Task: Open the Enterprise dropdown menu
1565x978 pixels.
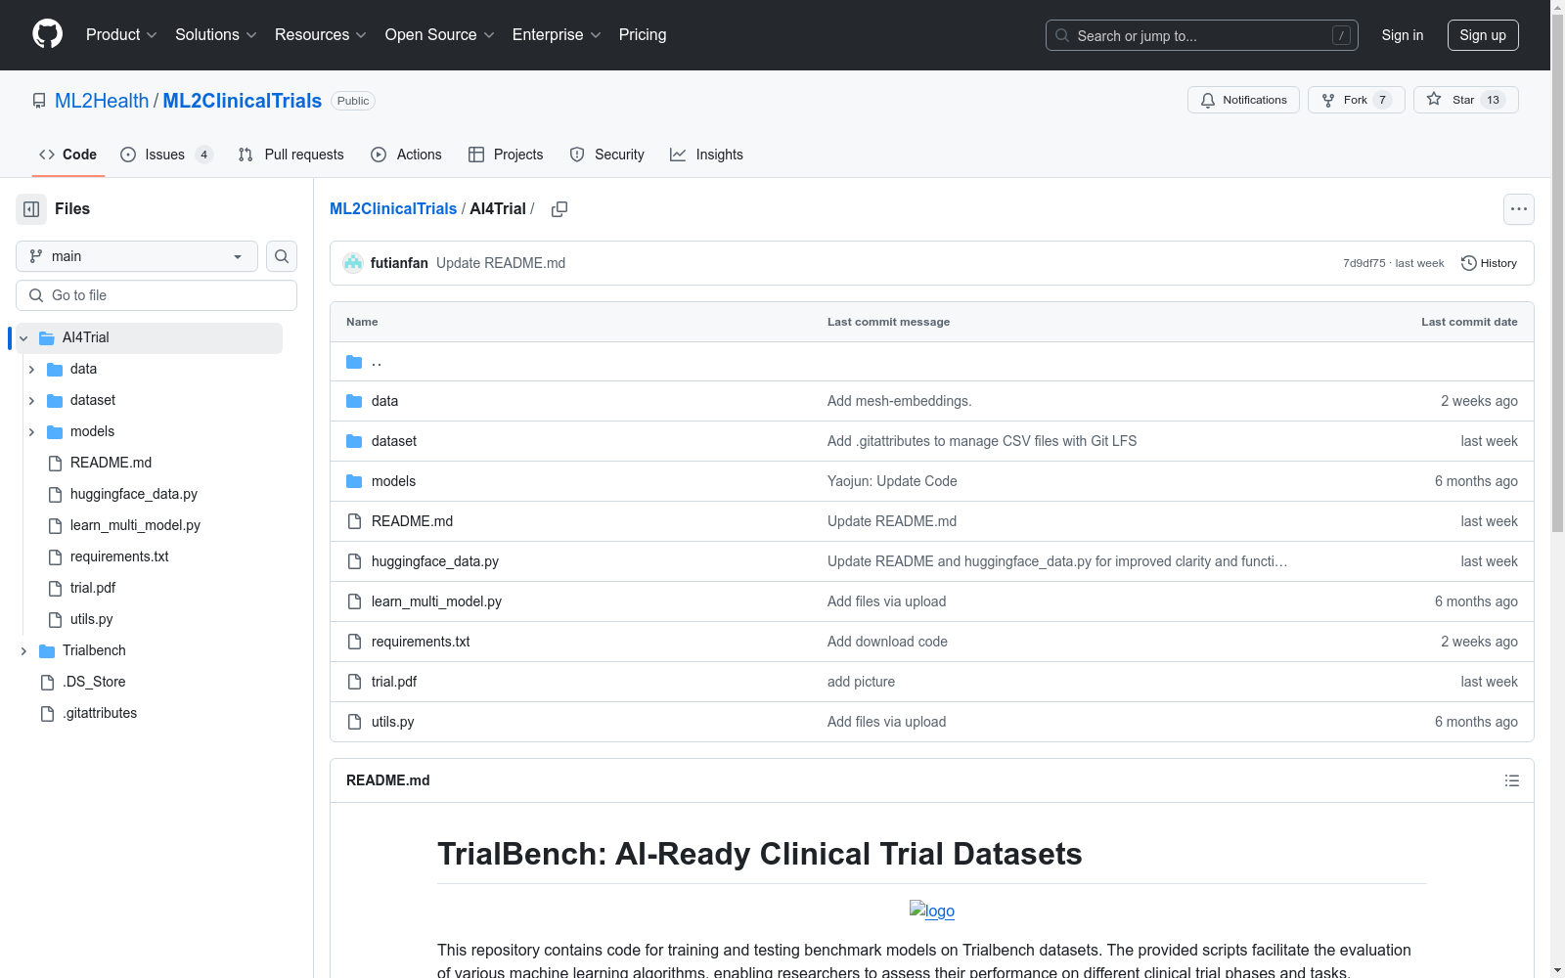Action: click(x=557, y=35)
